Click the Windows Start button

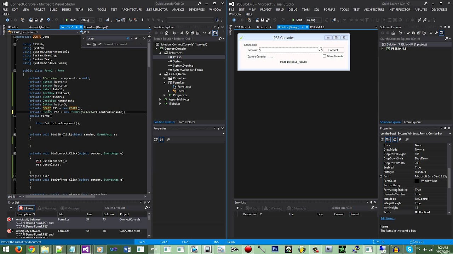click(x=5, y=249)
